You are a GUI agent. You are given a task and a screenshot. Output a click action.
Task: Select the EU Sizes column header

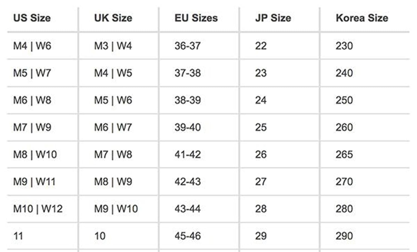pyautogui.click(x=196, y=18)
